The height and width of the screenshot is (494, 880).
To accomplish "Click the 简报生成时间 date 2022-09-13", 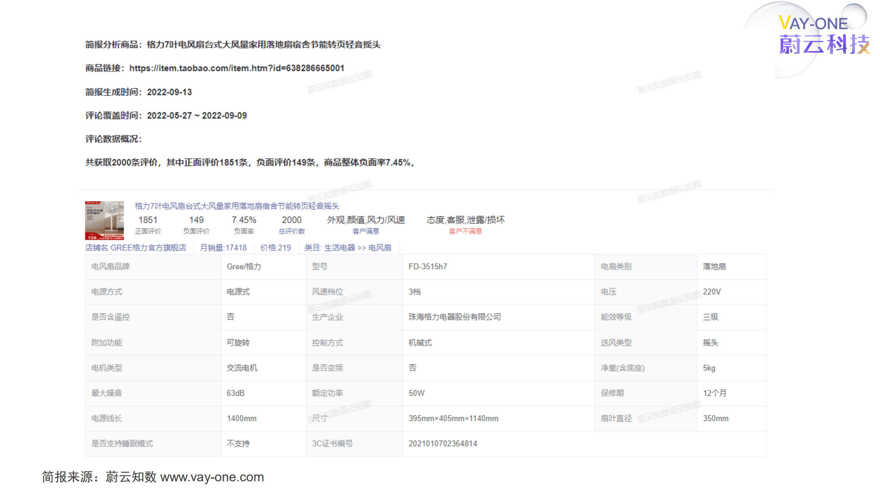I will (x=170, y=92).
